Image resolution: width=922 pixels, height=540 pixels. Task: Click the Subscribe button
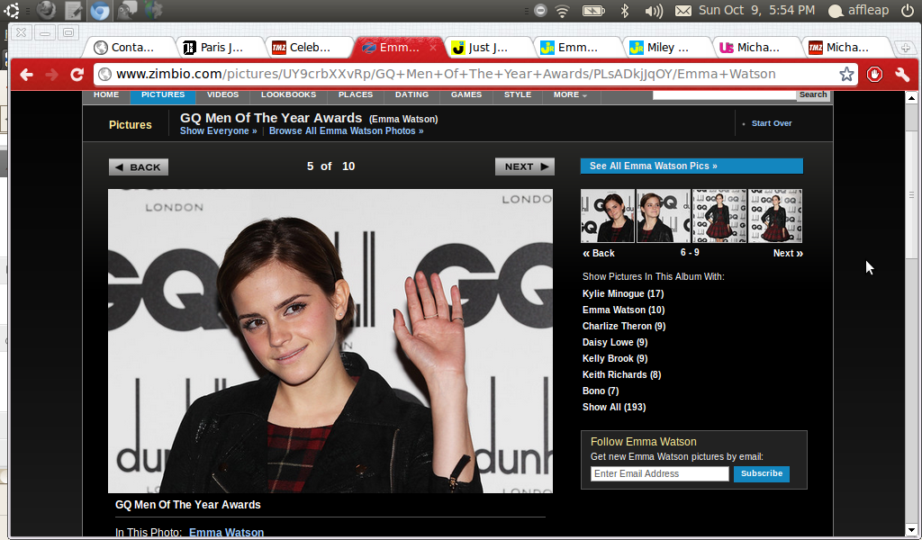762,473
